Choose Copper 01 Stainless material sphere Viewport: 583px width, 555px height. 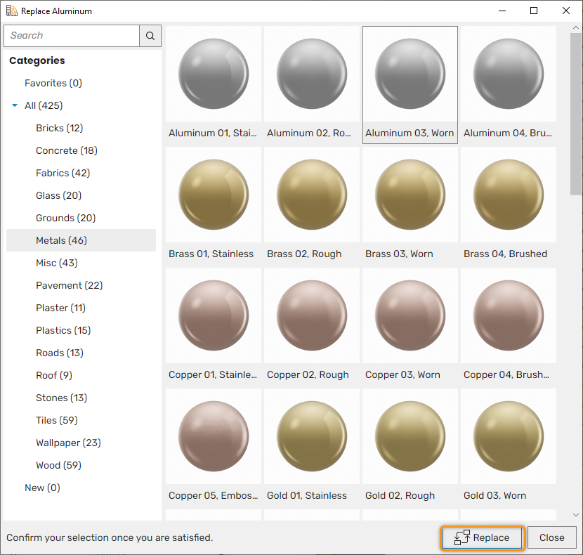(214, 315)
